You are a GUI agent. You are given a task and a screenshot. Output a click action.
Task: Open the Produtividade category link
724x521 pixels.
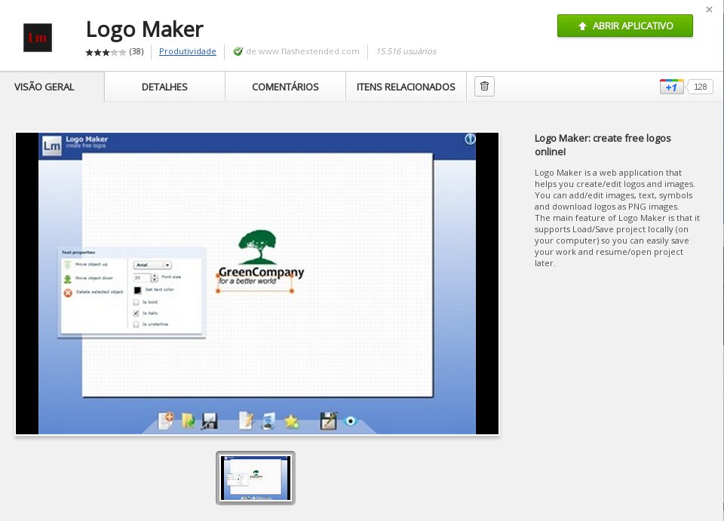point(188,51)
